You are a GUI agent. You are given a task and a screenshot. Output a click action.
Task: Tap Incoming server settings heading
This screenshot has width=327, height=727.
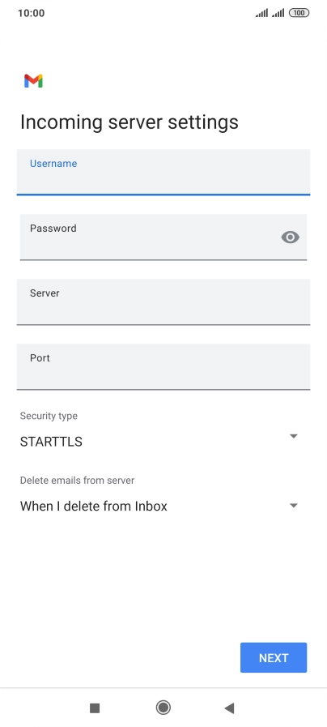coord(130,122)
